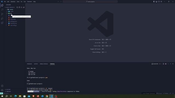Open the Explorer view in activity bar
Viewport: 175px width, 98px height.
[2, 5]
